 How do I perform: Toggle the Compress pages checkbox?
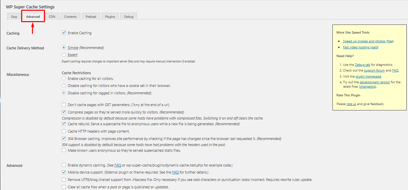tap(64, 112)
